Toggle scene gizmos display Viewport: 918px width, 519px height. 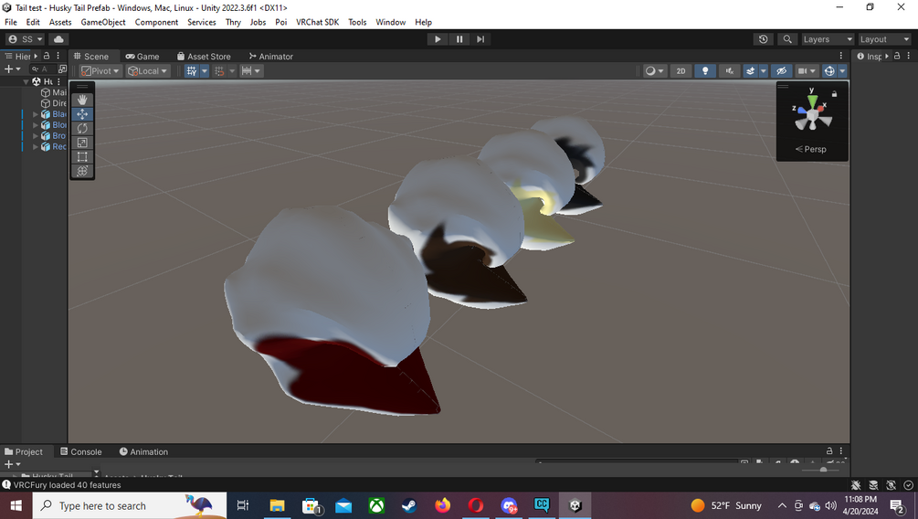[x=829, y=71]
